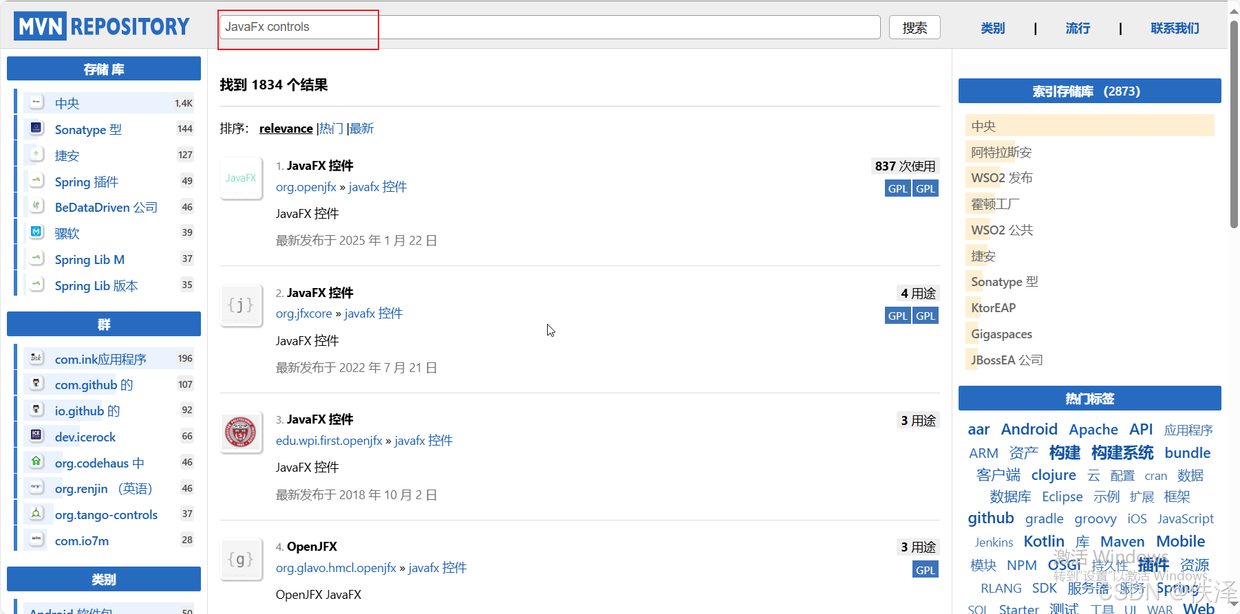
Task: Click the JavaScript tag
Action: point(1186,518)
